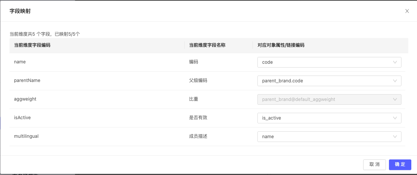
Task: Select the isActive field code cell
Action: click(x=22, y=118)
